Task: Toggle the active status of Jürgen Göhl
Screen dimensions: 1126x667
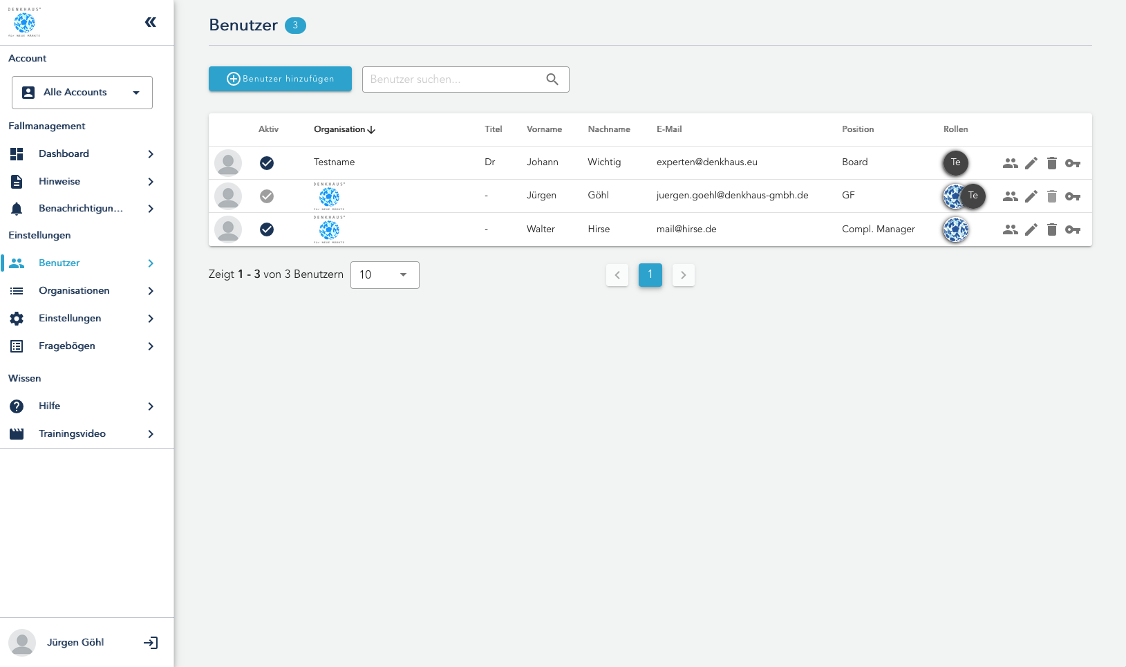Action: point(267,196)
